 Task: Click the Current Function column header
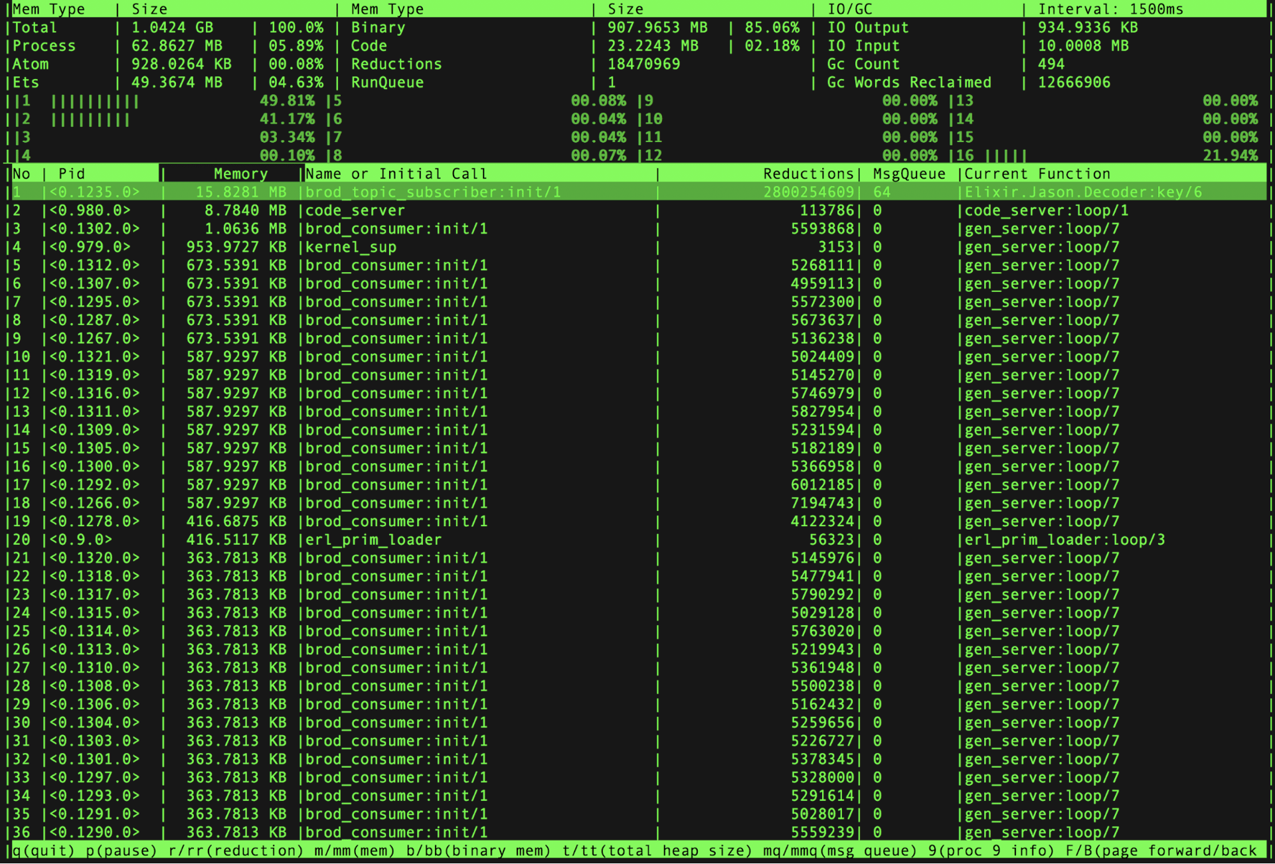tap(1037, 174)
